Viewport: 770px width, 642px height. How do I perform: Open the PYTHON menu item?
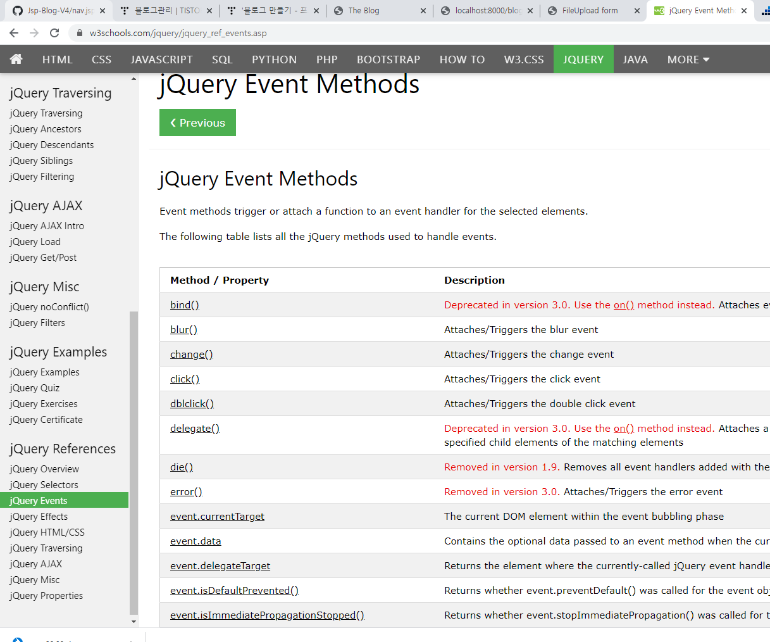tap(274, 59)
